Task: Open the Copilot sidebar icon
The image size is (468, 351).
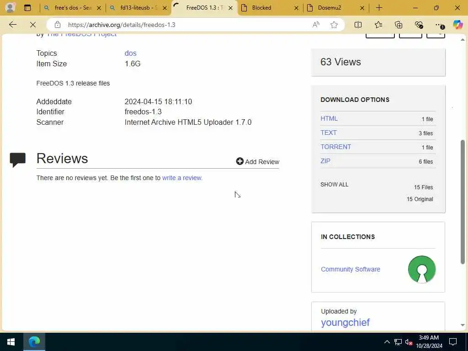Action: click(x=457, y=25)
